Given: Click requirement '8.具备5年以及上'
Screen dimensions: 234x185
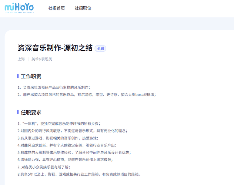Looking at the screenshot, I should pos(79,174).
